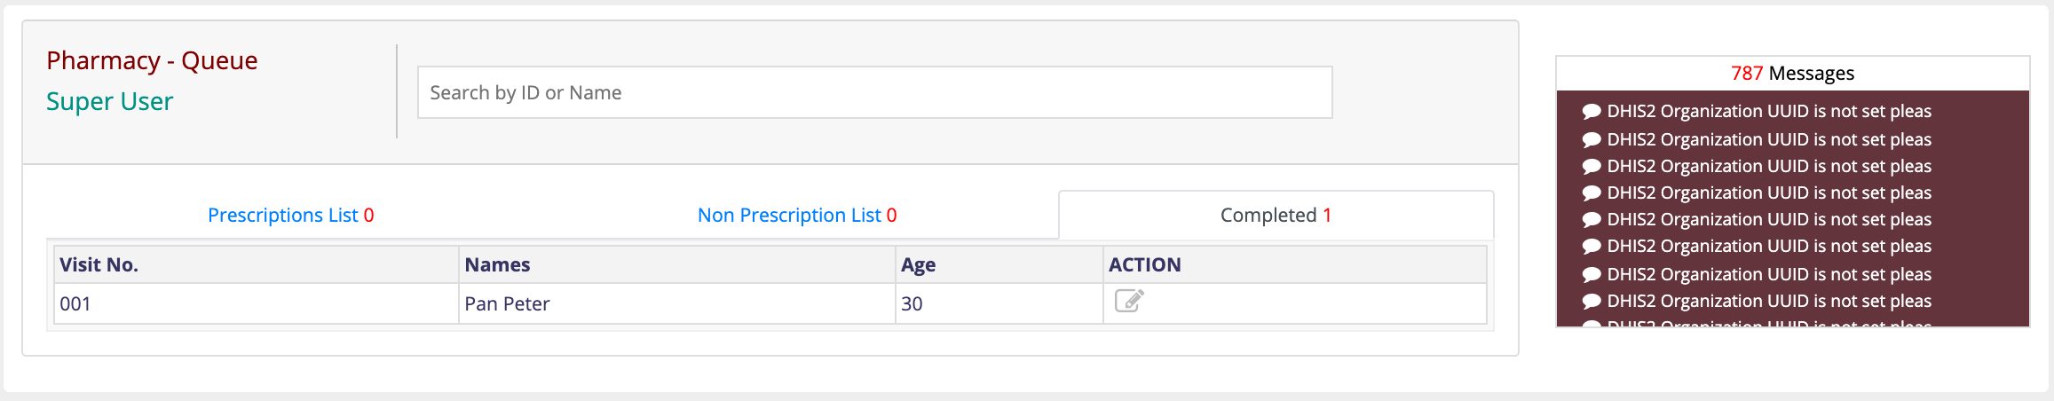Click the Super User label

click(109, 102)
